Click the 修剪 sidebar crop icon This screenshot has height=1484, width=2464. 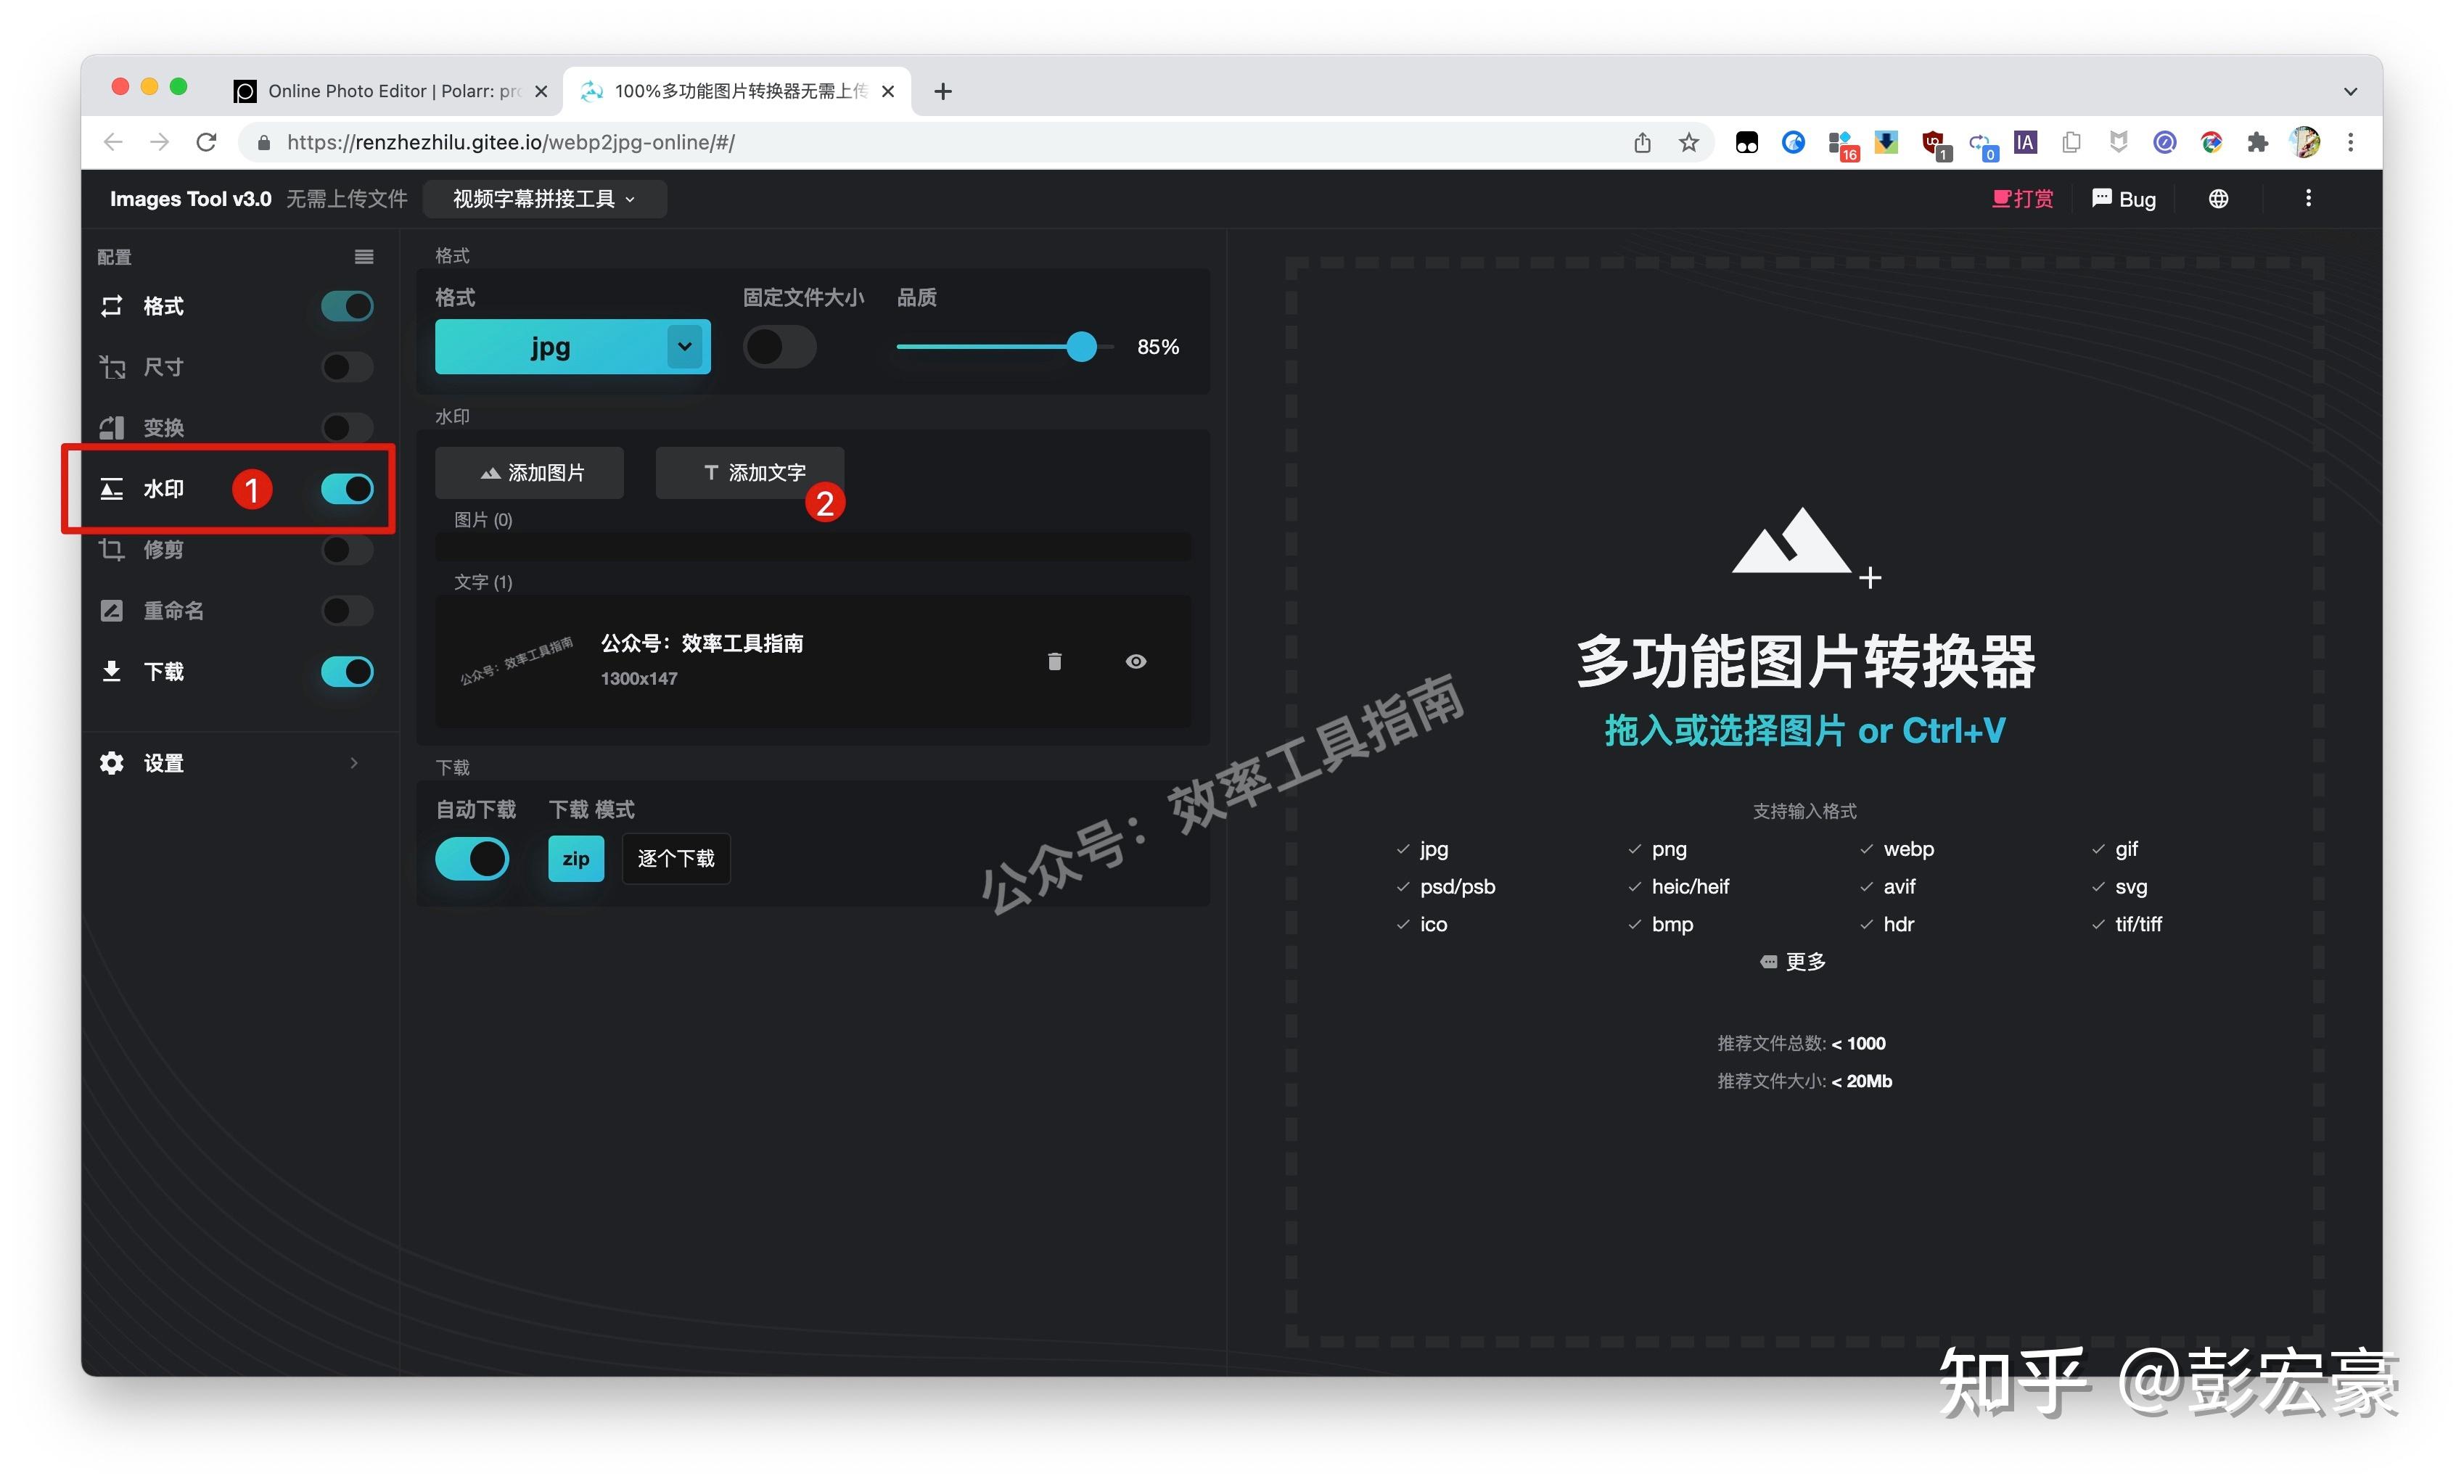click(x=112, y=550)
